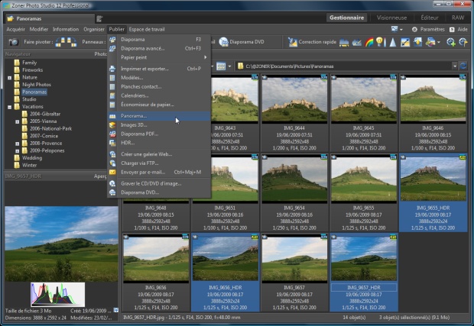Screen dimensions: 474x326
Task: Click the globe icon with yellow flag
Action: point(463,42)
